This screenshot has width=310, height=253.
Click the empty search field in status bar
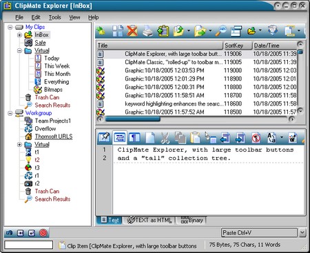(x=29, y=245)
